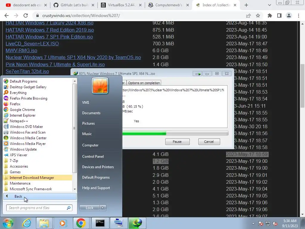The image size is (305, 229).
Task: Open Chrome three-dot menu
Action: (298, 16)
